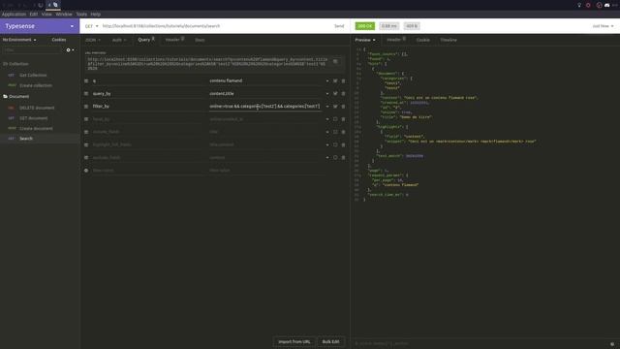Copy the URL preview with the copy icon

[x=335, y=62]
